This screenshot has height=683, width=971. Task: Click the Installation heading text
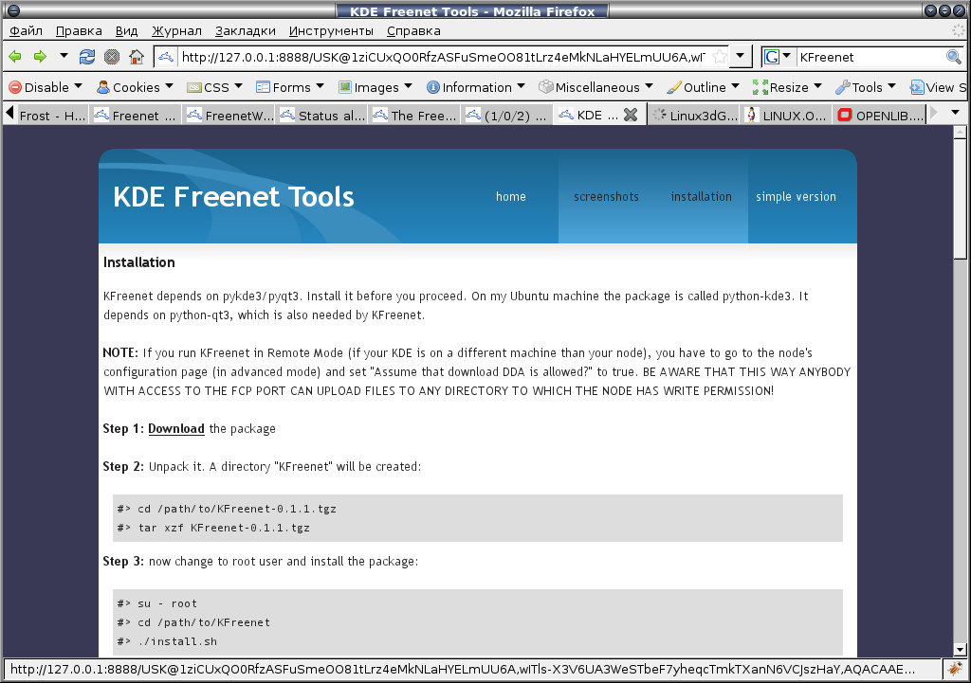point(138,262)
